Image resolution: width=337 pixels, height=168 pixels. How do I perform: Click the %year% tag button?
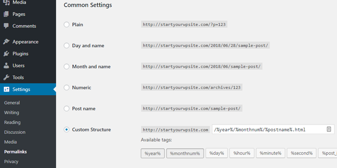(153, 153)
